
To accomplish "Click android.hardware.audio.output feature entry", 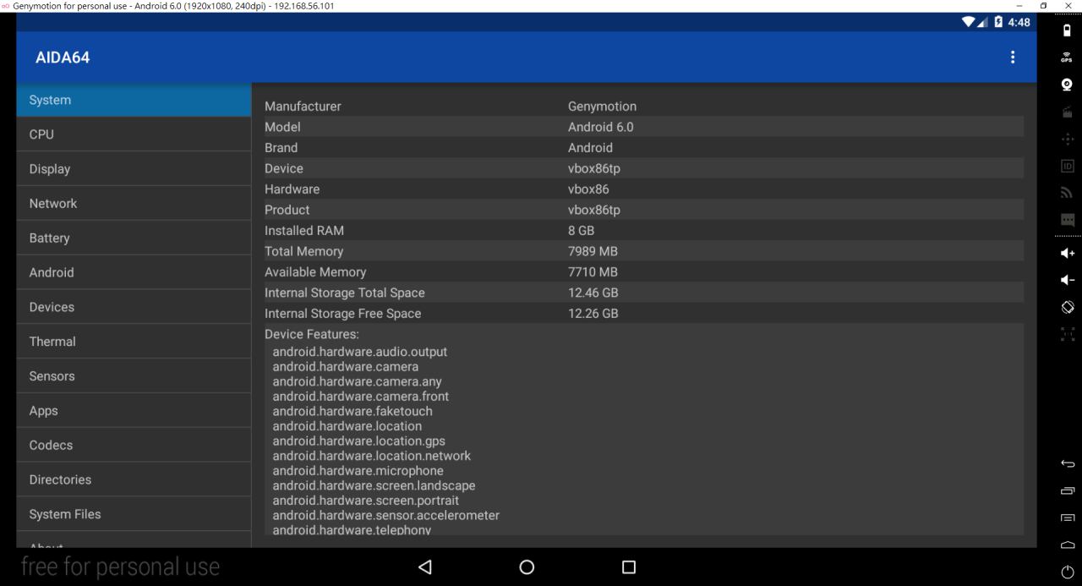I will [360, 352].
